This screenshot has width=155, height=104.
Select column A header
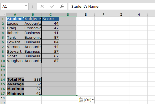(15, 15)
